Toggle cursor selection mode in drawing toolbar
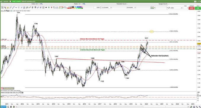201x108 pixels. coord(2,7)
